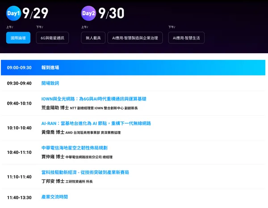Click the blue Day1 circle badge
This screenshot has height=208, width=268.
[x=13, y=13]
